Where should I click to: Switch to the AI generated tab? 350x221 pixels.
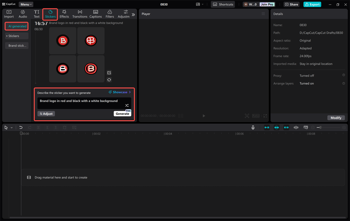point(16,26)
